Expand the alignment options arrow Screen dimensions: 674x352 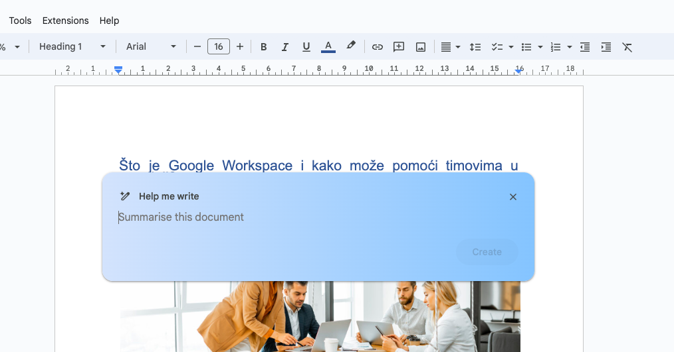(x=458, y=47)
